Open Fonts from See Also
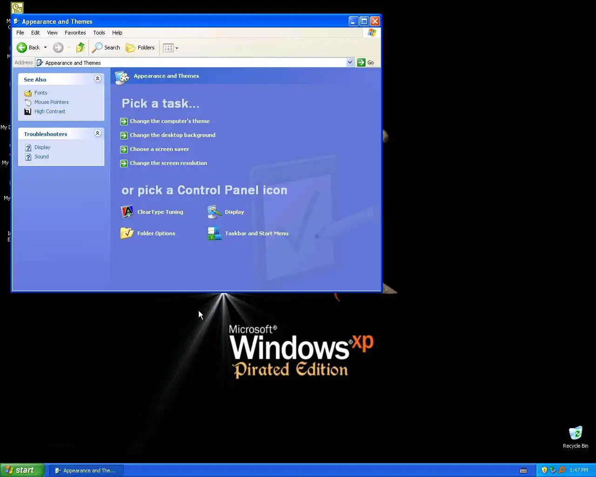Image resolution: width=596 pixels, height=477 pixels. point(41,93)
